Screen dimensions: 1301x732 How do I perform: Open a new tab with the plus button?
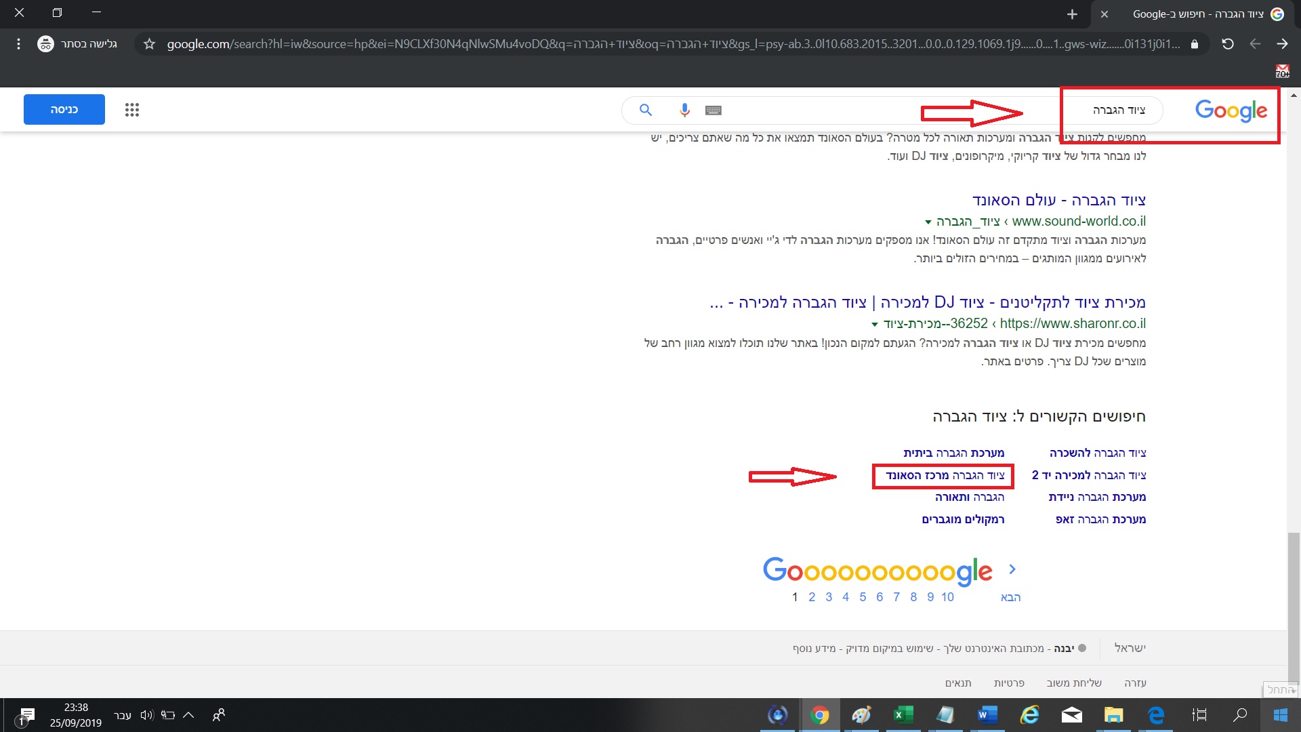(1072, 14)
